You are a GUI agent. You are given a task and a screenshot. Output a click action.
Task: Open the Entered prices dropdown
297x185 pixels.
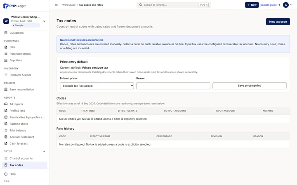(97, 86)
